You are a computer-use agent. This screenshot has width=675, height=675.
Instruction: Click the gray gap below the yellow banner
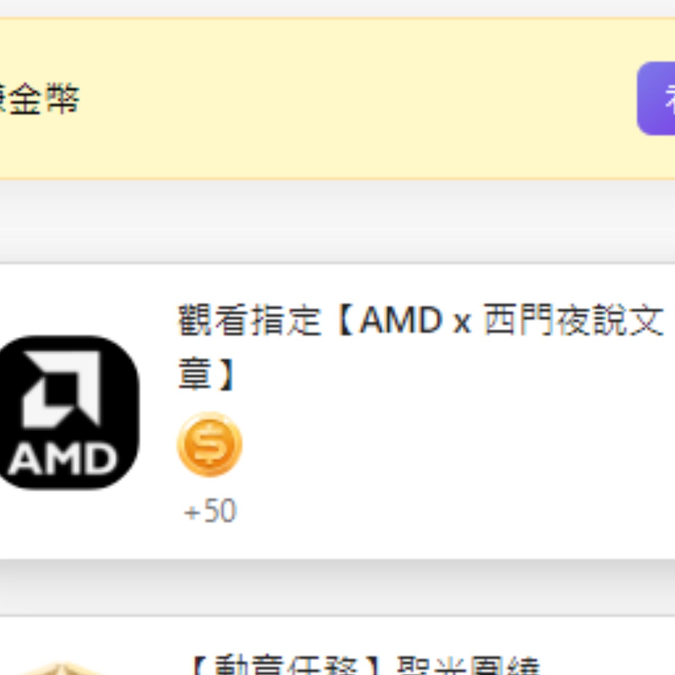(x=337, y=221)
